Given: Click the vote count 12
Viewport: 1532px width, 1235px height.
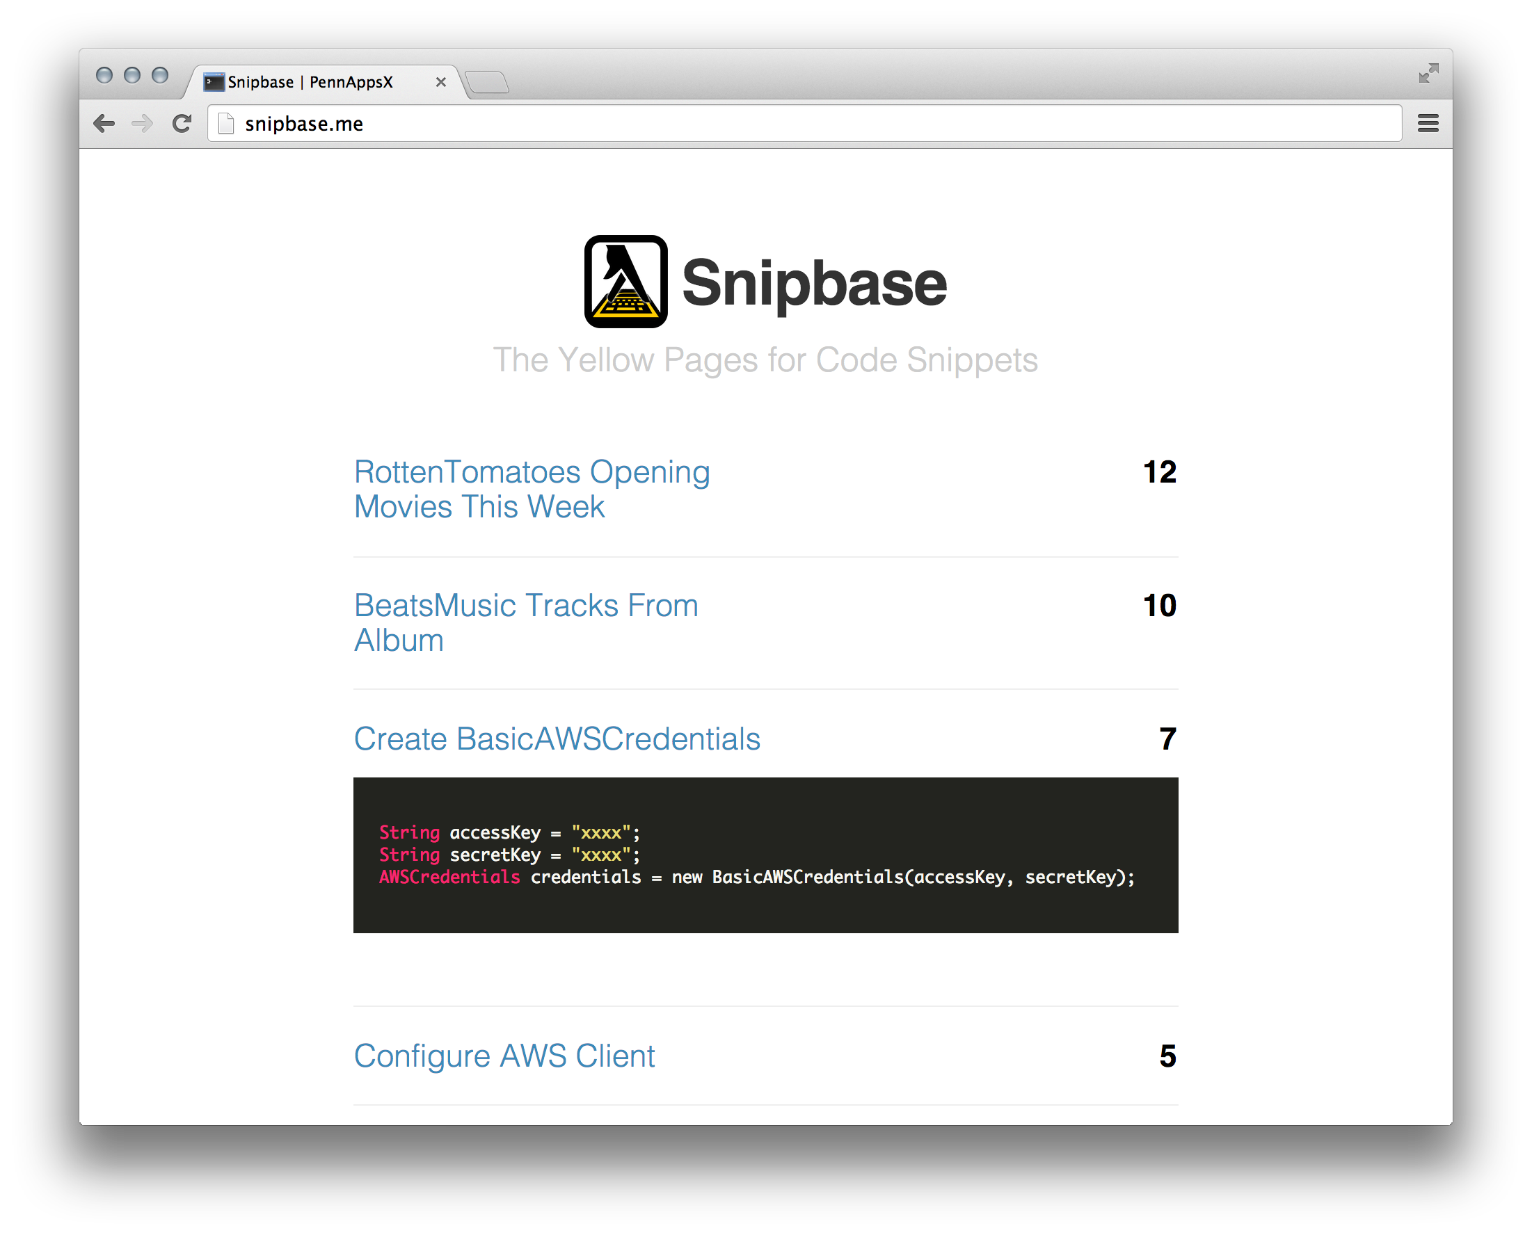Looking at the screenshot, I should tap(1158, 472).
